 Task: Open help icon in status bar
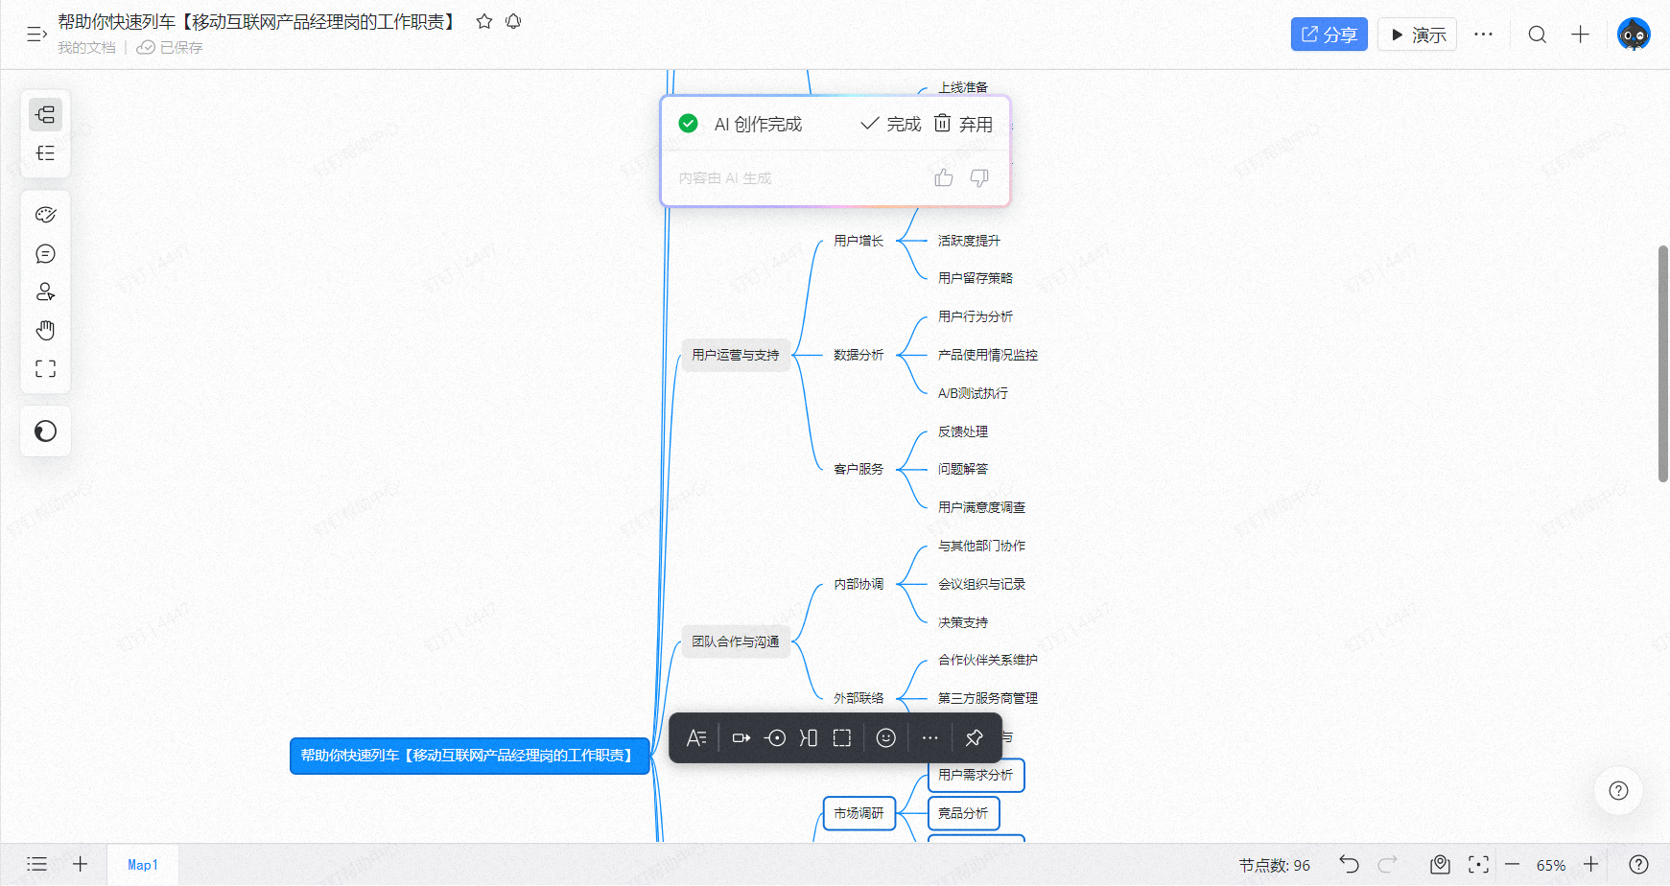[1639, 864]
